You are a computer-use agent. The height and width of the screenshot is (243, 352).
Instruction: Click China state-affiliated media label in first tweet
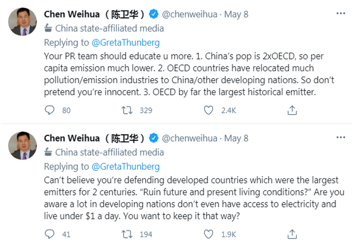click(109, 29)
